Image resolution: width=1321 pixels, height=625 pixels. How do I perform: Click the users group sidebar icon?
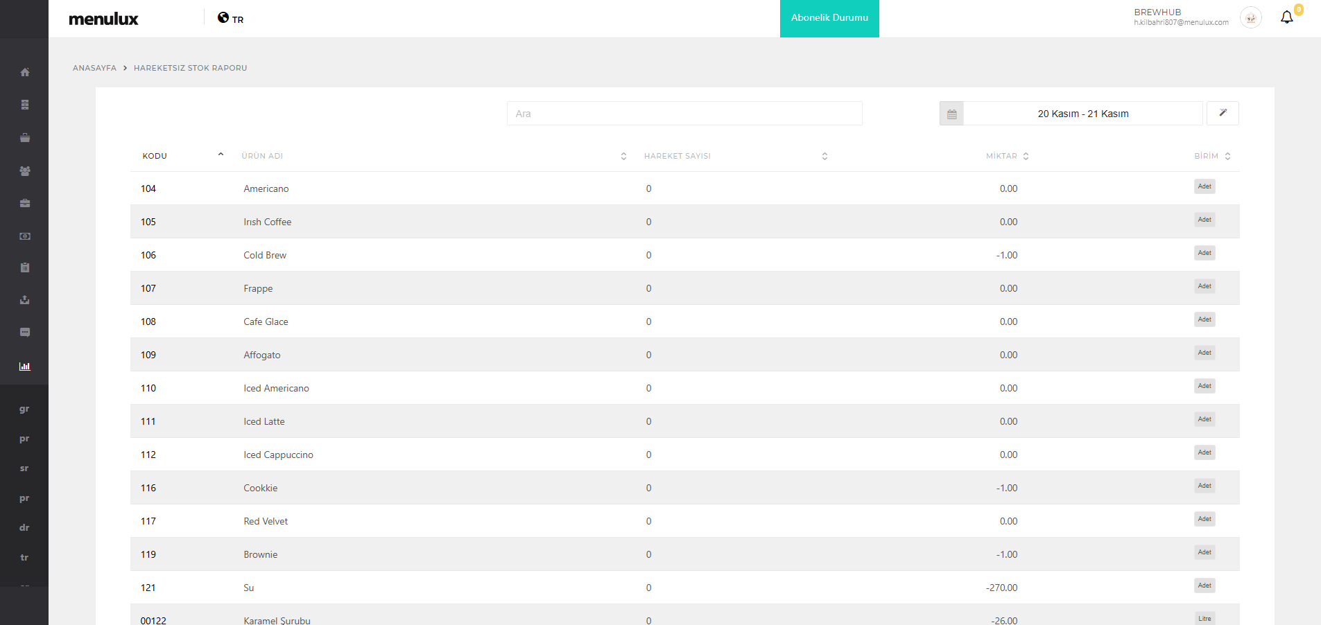[x=25, y=171]
